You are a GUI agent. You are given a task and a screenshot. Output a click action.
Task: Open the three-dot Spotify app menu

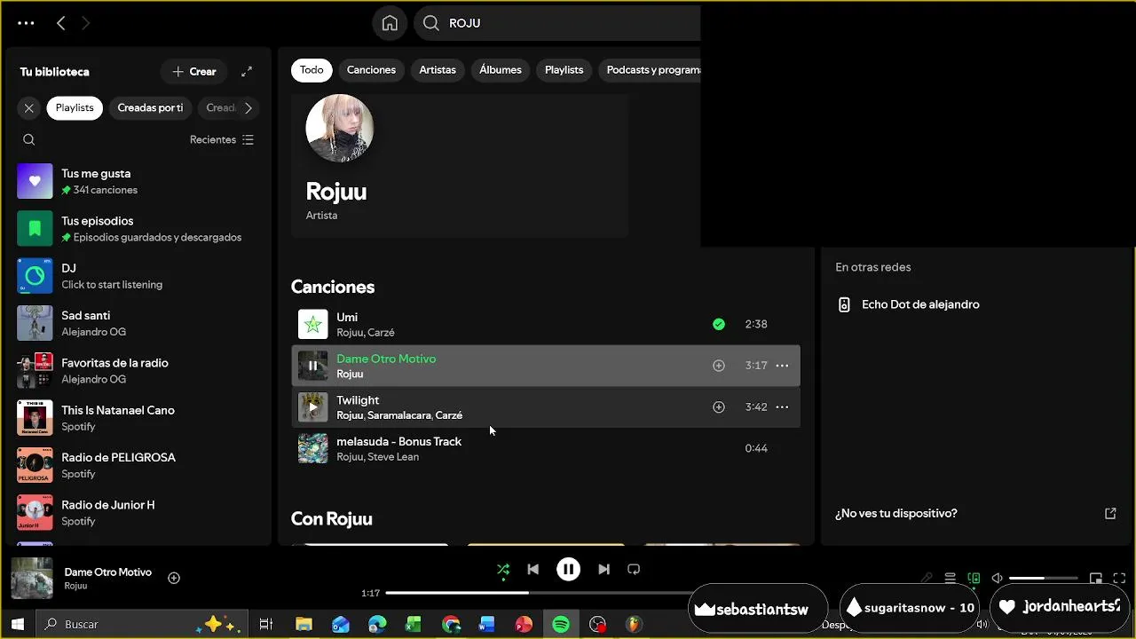coord(26,23)
